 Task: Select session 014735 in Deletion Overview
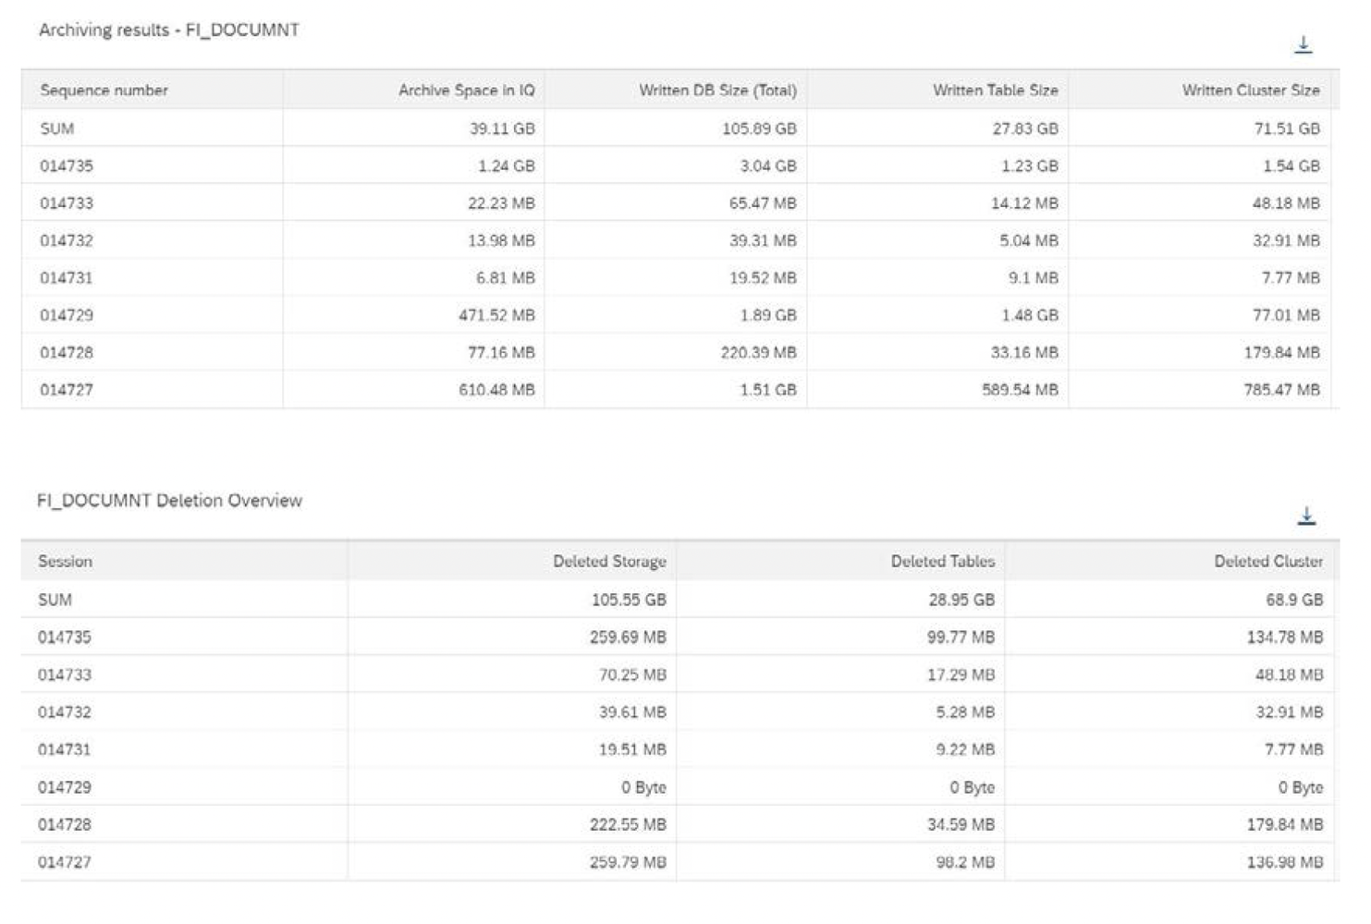65,638
